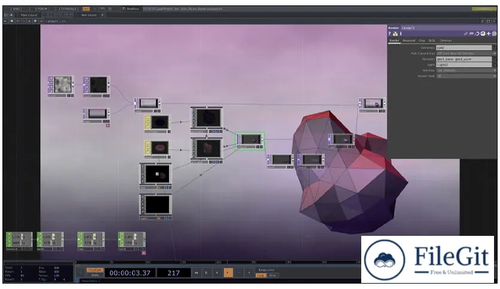This screenshot has width=500, height=289.
Task: Click the orange play forward button
Action: coord(228,273)
